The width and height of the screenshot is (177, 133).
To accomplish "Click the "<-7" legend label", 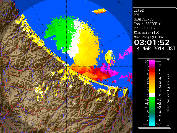I will (x=158, y=124).
